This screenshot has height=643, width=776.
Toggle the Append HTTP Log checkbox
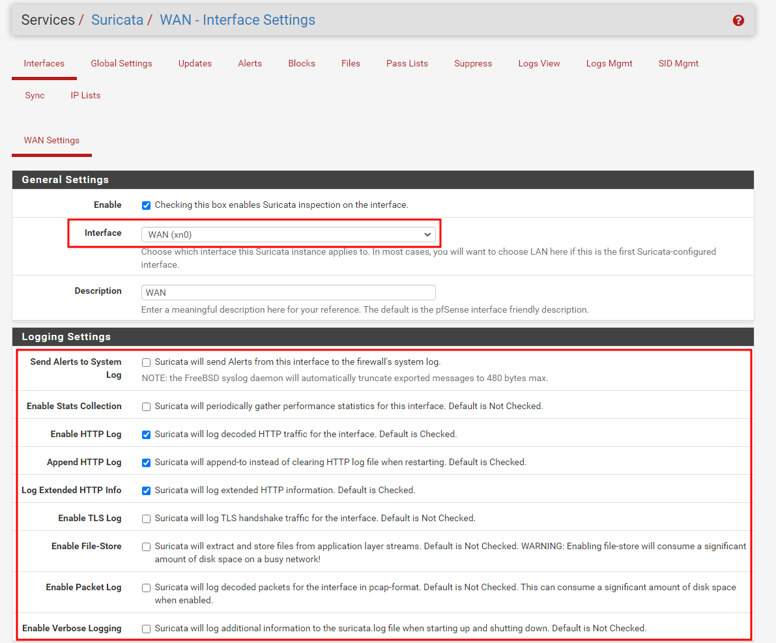tap(146, 463)
